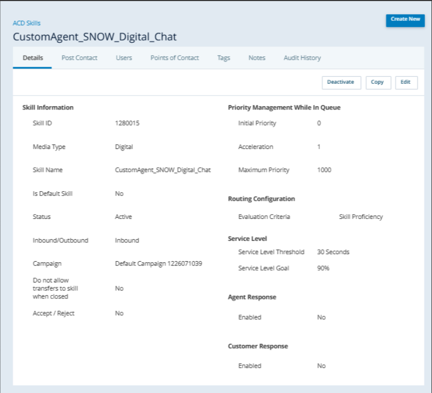
Task: Click the Copy button
Action: (x=378, y=82)
